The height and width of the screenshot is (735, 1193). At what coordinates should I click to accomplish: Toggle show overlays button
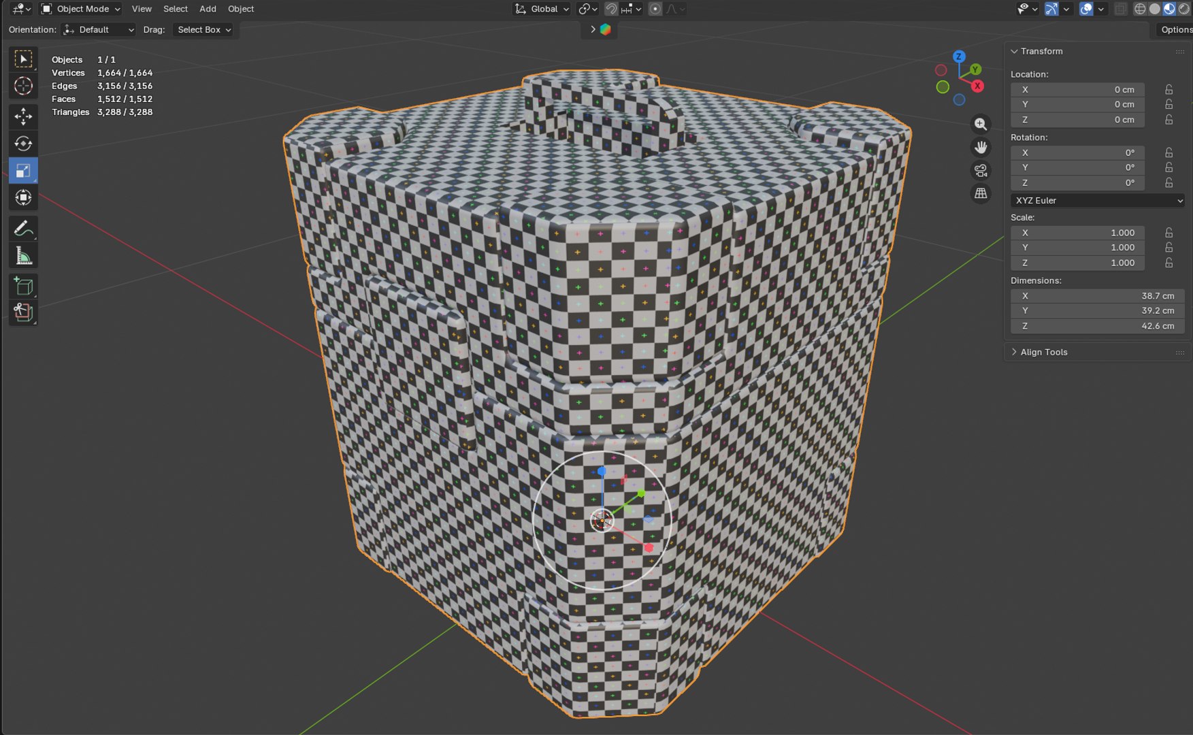[1086, 9]
